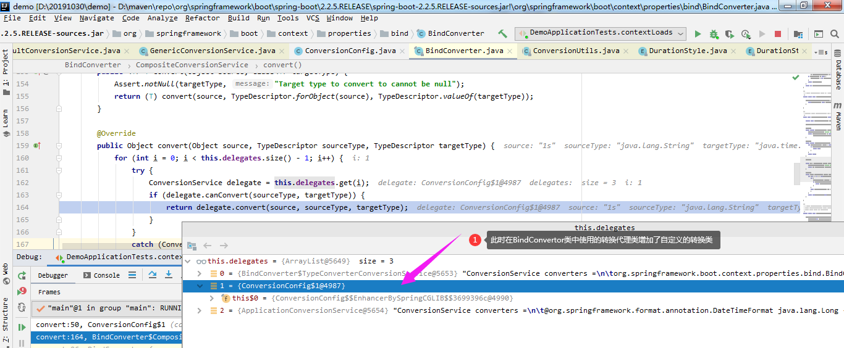The width and height of the screenshot is (844, 348).
Task: Switch to ConversionUtils.java tab
Action: 576,51
